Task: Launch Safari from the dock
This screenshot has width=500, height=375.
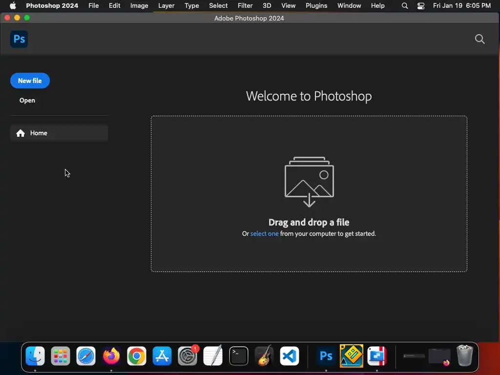Action: tap(86, 355)
